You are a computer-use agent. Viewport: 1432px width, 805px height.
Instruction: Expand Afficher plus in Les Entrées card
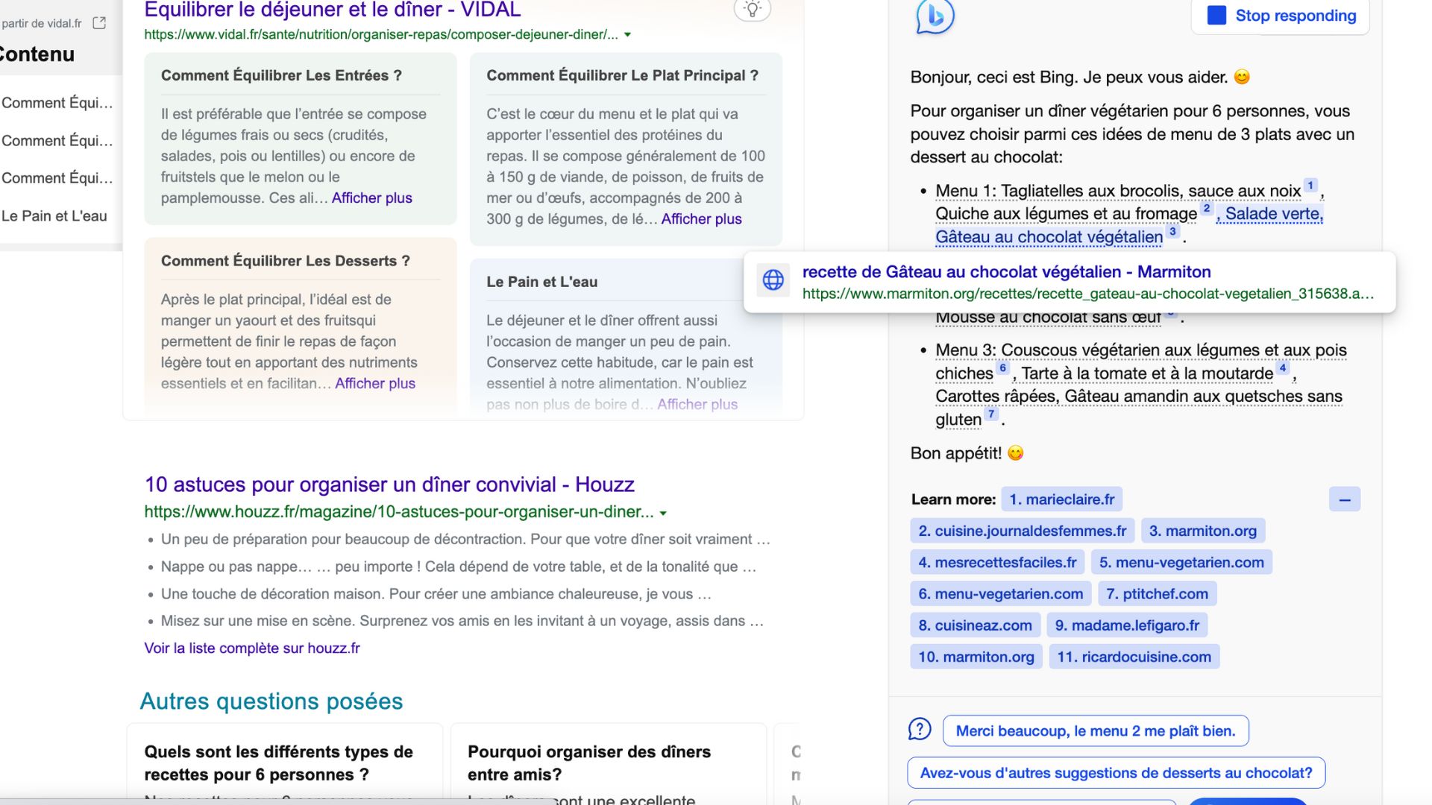[x=371, y=198]
